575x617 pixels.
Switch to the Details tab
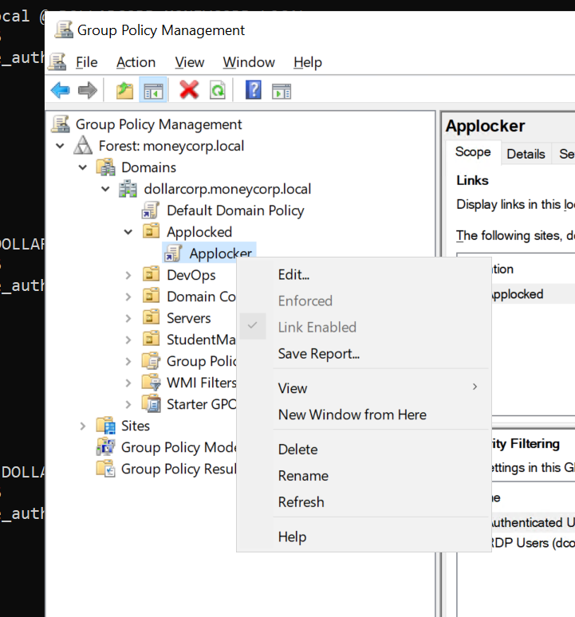[x=526, y=154]
